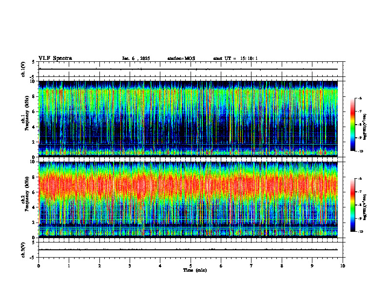Viewport: 386px width, 298px height.
Task: Click the "6" tick on ch.2 frequency axis
Action: click(34, 192)
